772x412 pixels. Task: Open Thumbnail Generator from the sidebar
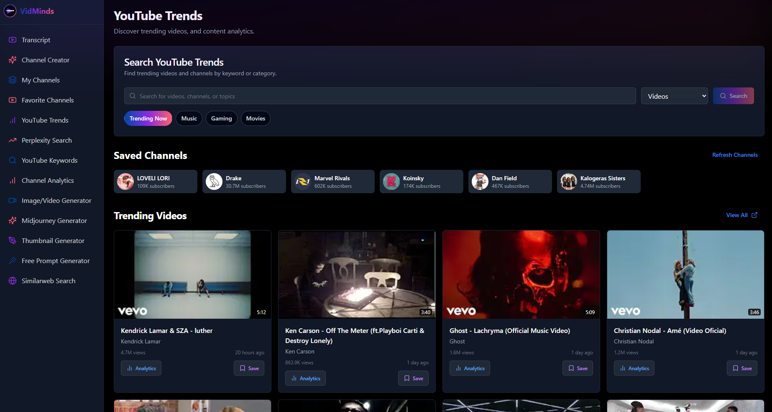pyautogui.click(x=52, y=241)
